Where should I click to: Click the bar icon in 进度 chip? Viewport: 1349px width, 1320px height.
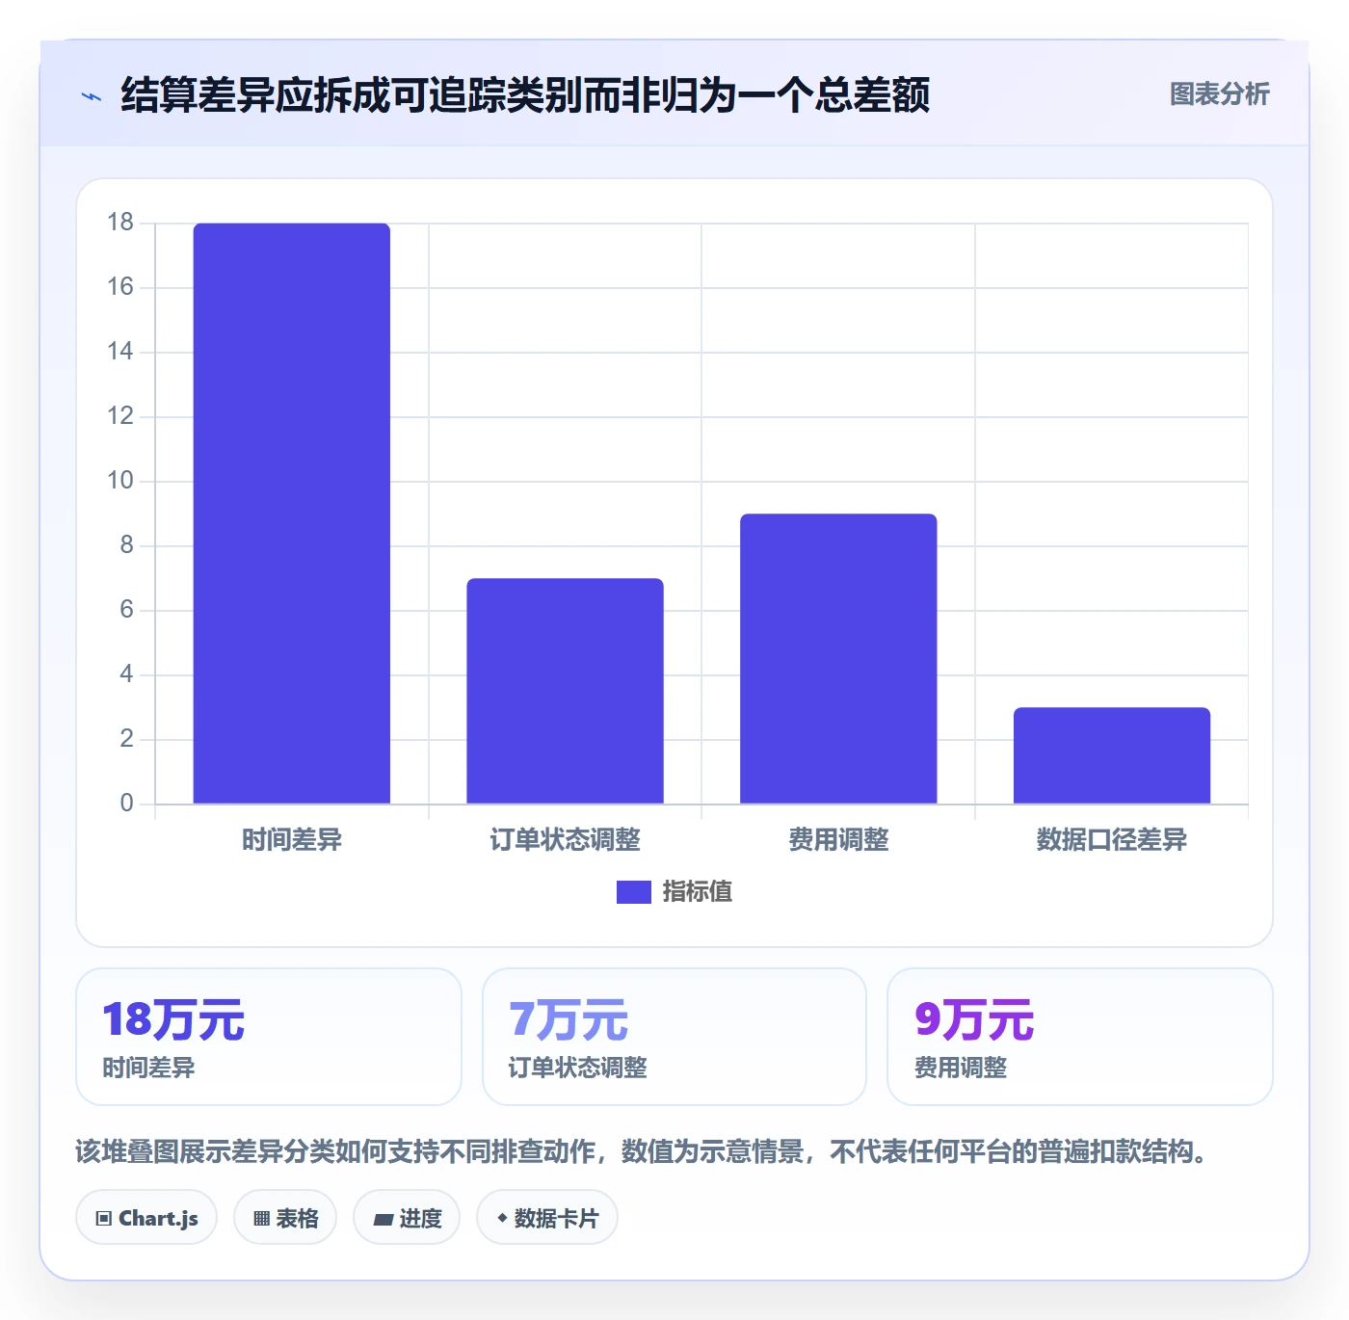point(383,1220)
